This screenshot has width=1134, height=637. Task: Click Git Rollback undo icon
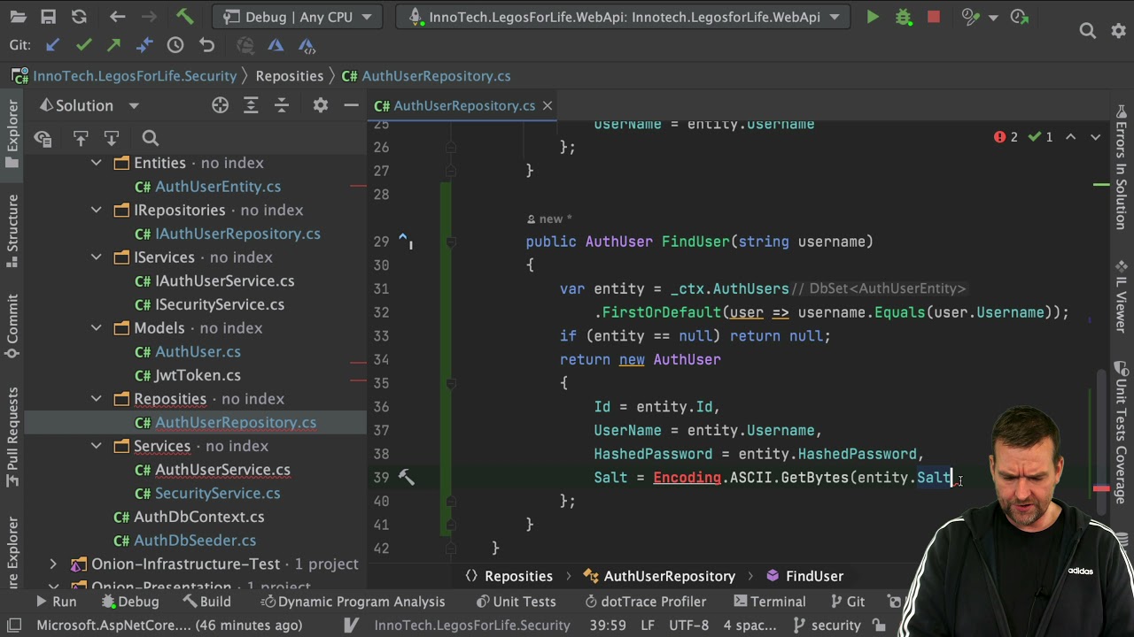point(206,45)
